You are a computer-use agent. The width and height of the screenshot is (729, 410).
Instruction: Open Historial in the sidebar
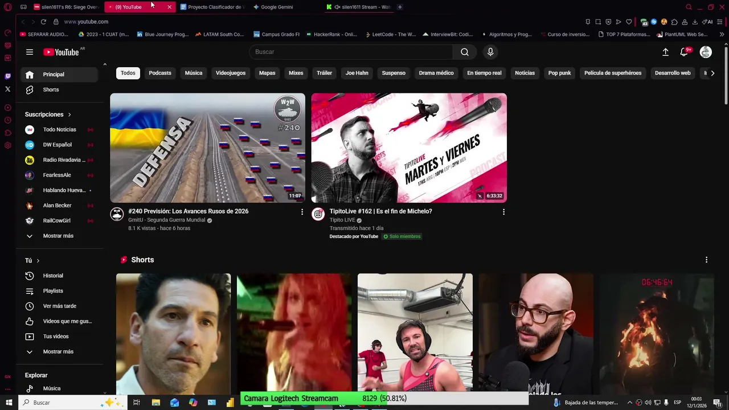pos(59,276)
